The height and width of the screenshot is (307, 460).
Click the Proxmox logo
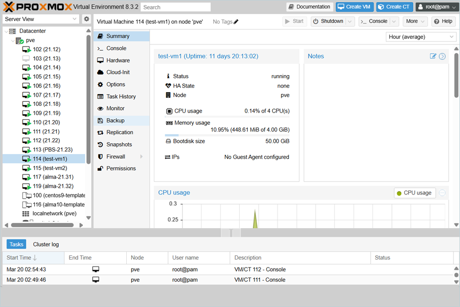[36, 7]
